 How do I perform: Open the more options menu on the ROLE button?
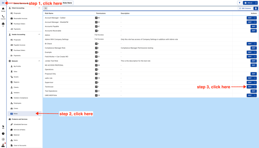point(256,3)
